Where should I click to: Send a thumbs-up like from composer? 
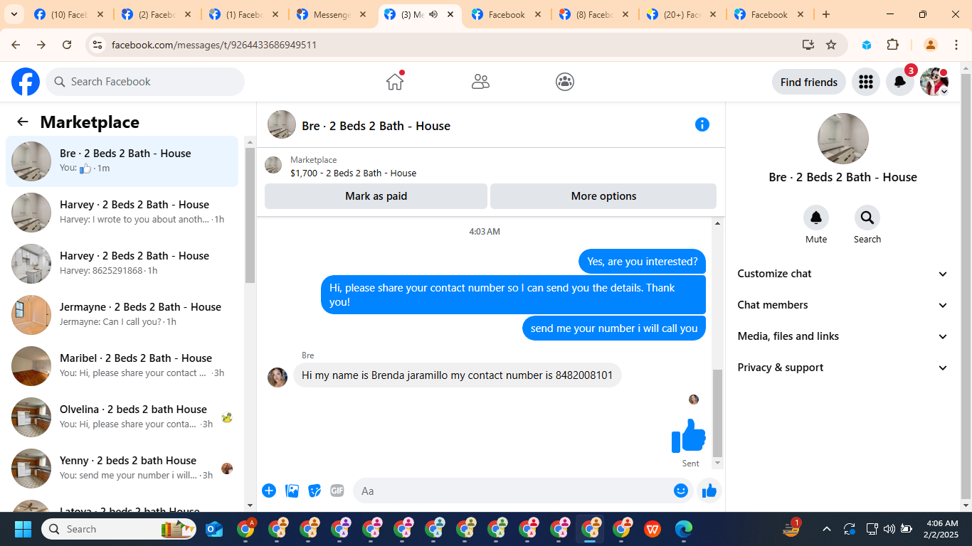click(709, 491)
